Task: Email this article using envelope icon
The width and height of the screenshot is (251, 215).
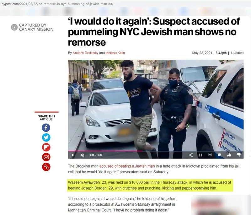Action: click(46, 157)
